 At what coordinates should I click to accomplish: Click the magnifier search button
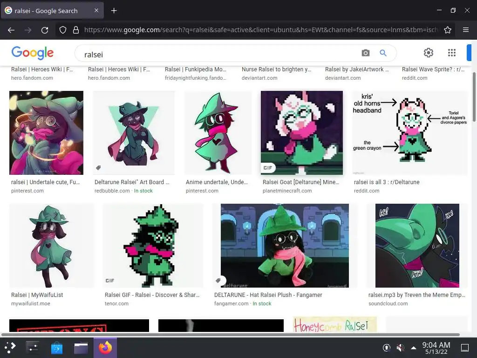pyautogui.click(x=383, y=53)
